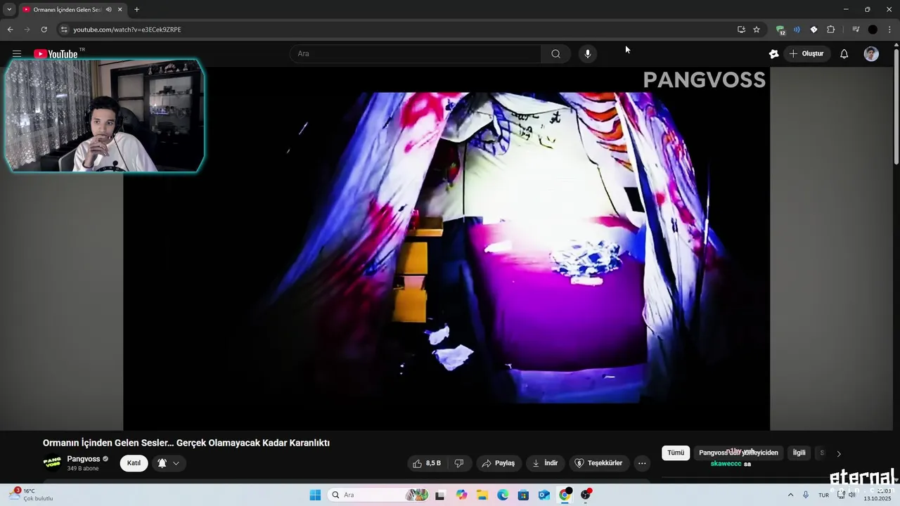Viewport: 900px width, 506px height.
Task: Start voice search with microphone icon
Action: tap(588, 53)
